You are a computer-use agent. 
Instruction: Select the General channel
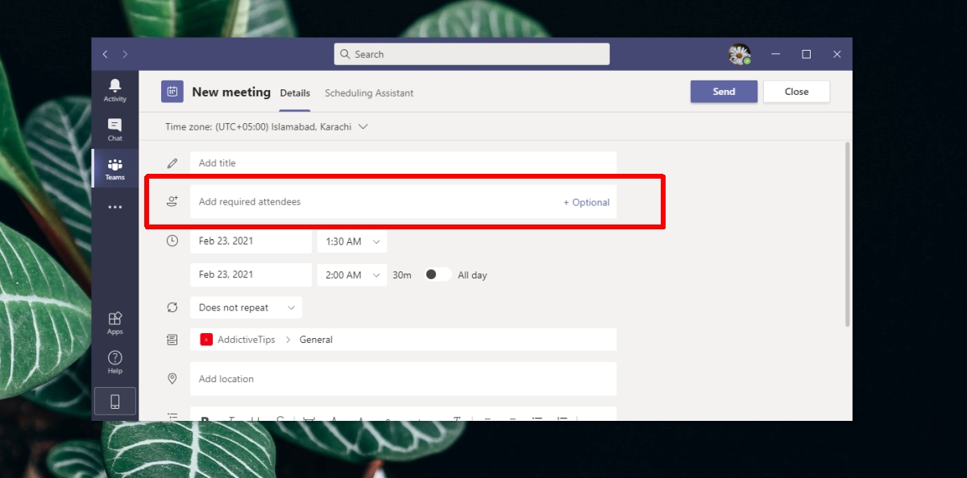point(316,340)
